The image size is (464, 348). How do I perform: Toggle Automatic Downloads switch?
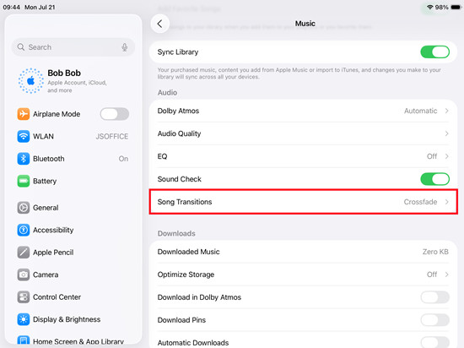click(435, 342)
